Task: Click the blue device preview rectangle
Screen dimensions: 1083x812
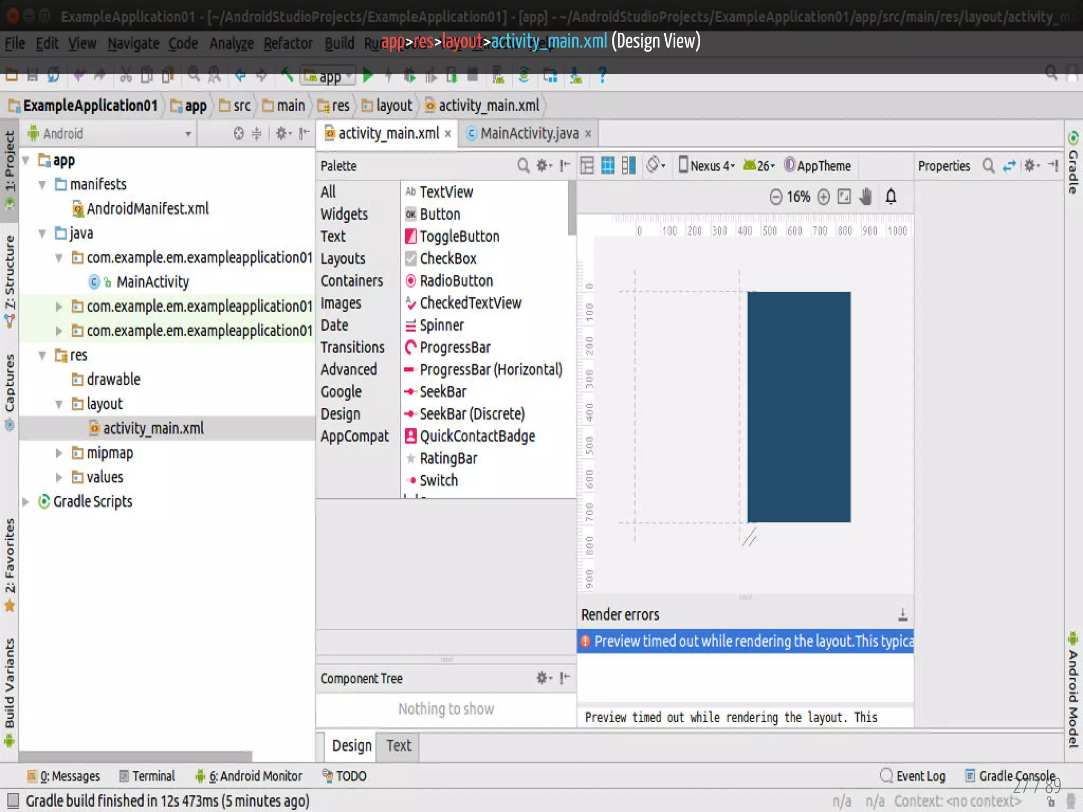Action: coord(799,407)
